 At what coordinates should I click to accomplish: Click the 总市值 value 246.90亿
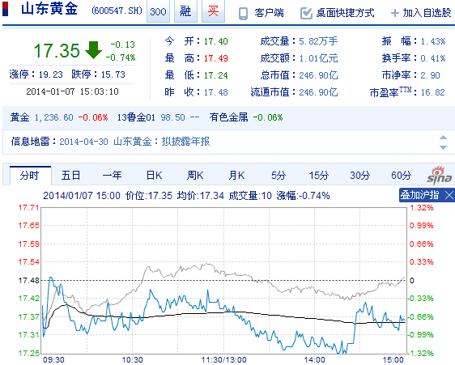pyautogui.click(x=318, y=75)
